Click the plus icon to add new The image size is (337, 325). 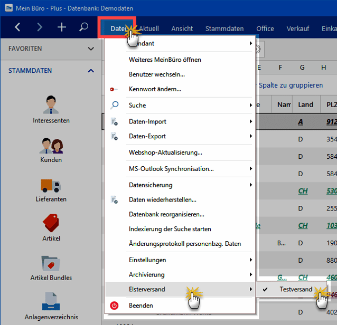tap(62, 27)
